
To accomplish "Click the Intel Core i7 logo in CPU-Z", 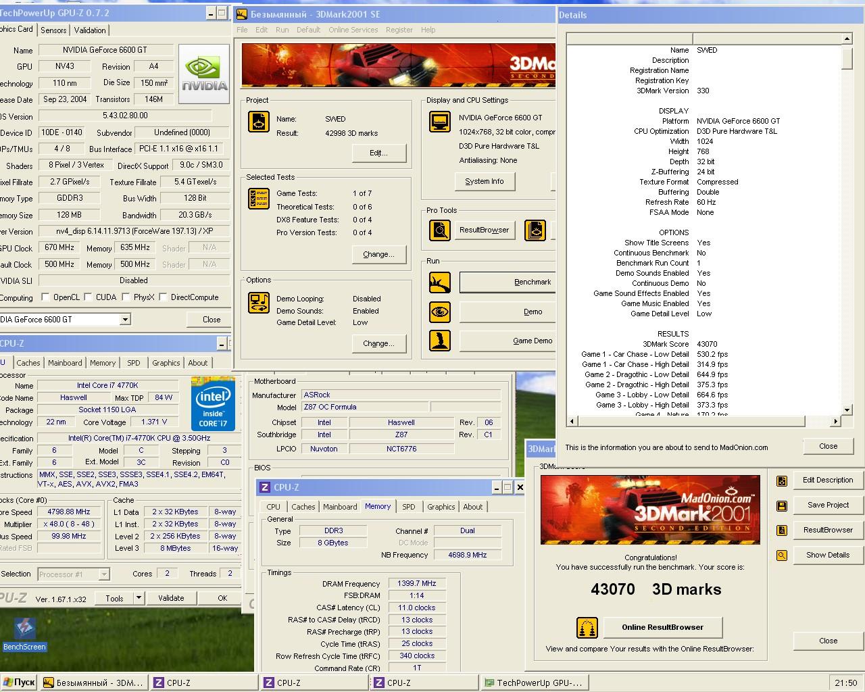I will tap(213, 404).
